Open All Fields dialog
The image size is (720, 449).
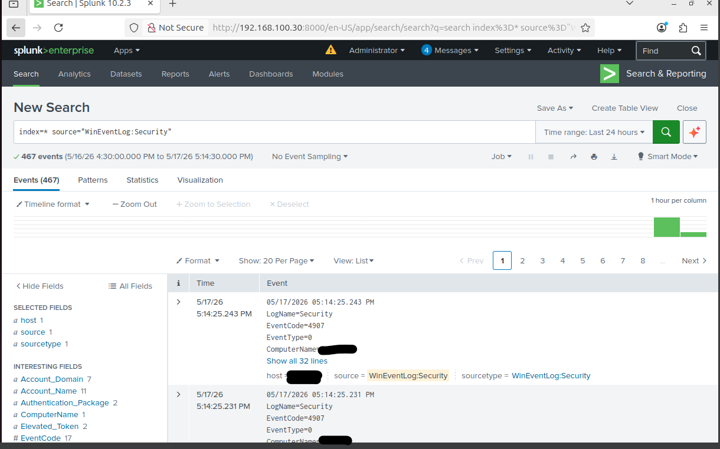[x=130, y=286]
